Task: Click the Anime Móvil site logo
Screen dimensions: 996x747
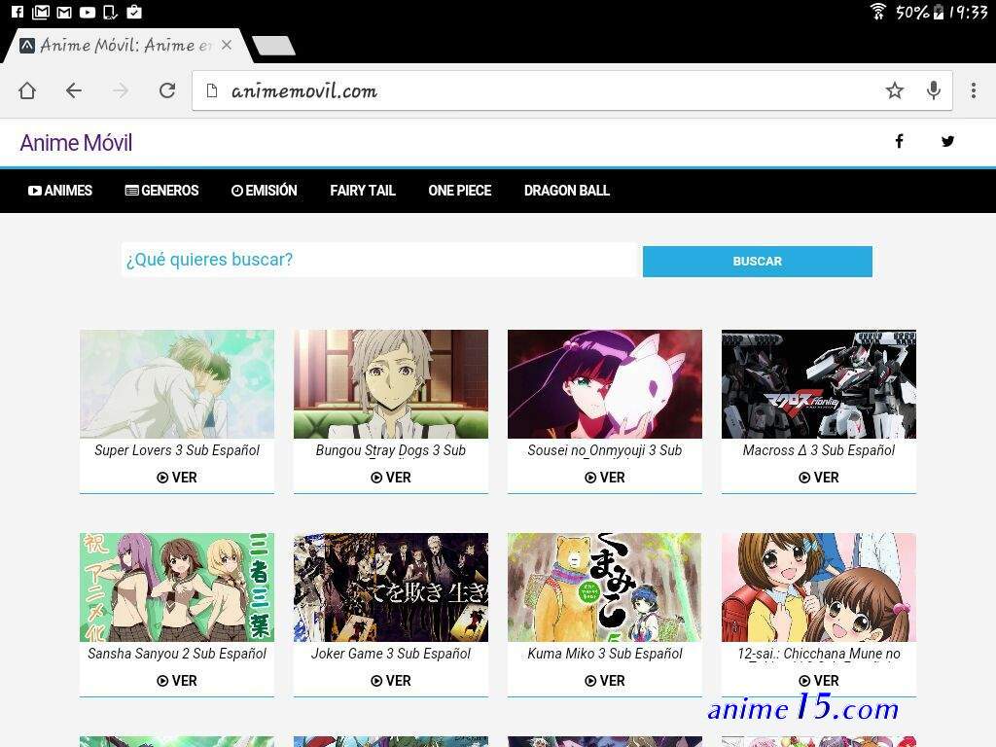Action: click(x=76, y=142)
